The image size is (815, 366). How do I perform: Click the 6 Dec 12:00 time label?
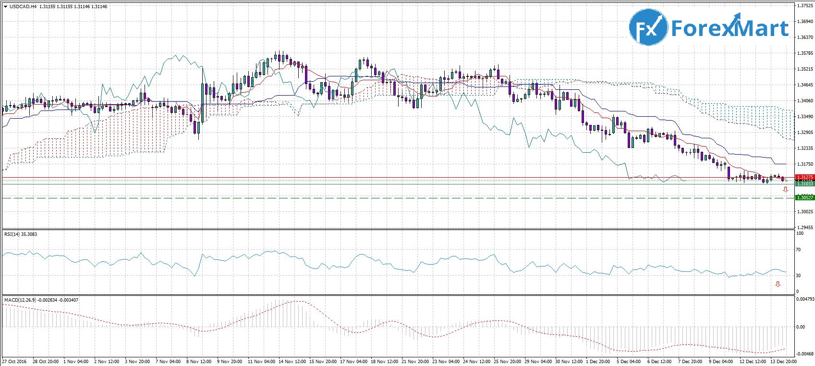tap(659, 362)
